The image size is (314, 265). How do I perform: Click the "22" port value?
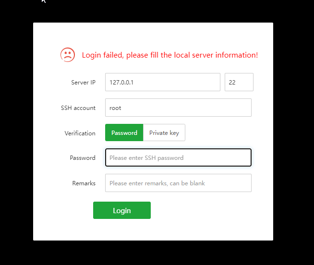[232, 83]
